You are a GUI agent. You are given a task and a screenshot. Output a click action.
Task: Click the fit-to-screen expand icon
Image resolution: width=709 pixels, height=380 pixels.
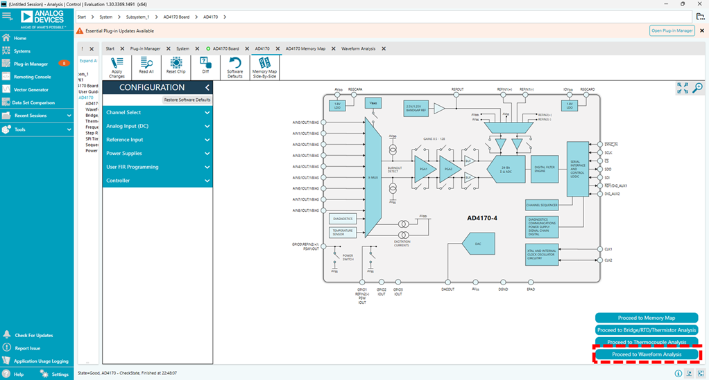pos(683,88)
